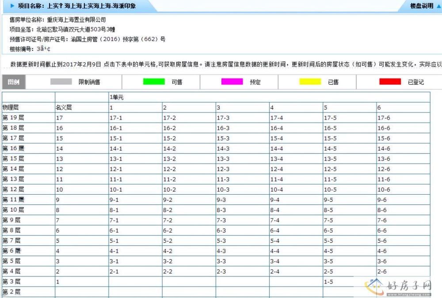Open room info for 14-6

click(x=384, y=149)
